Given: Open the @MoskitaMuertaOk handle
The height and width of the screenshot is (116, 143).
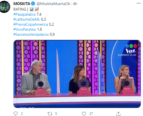Looking at the screenshot, I should (53, 4).
